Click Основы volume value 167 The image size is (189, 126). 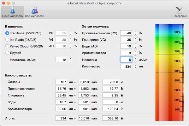[x=61, y=82]
